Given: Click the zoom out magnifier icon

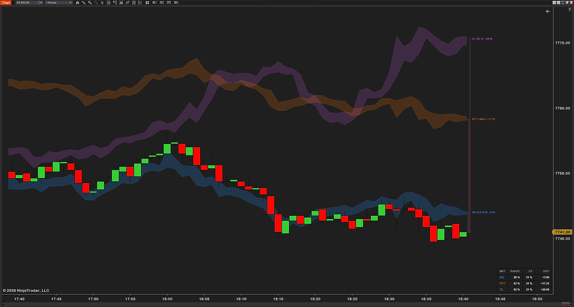Looking at the screenshot, I should (96, 2).
